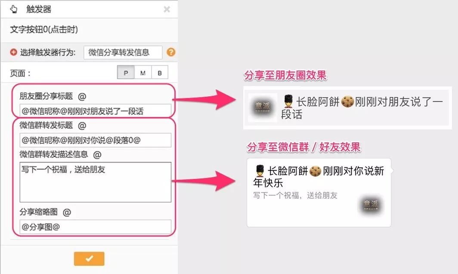Focus the 朋友圈分享标题 input field
This screenshot has width=458, height=274.
click(x=96, y=111)
